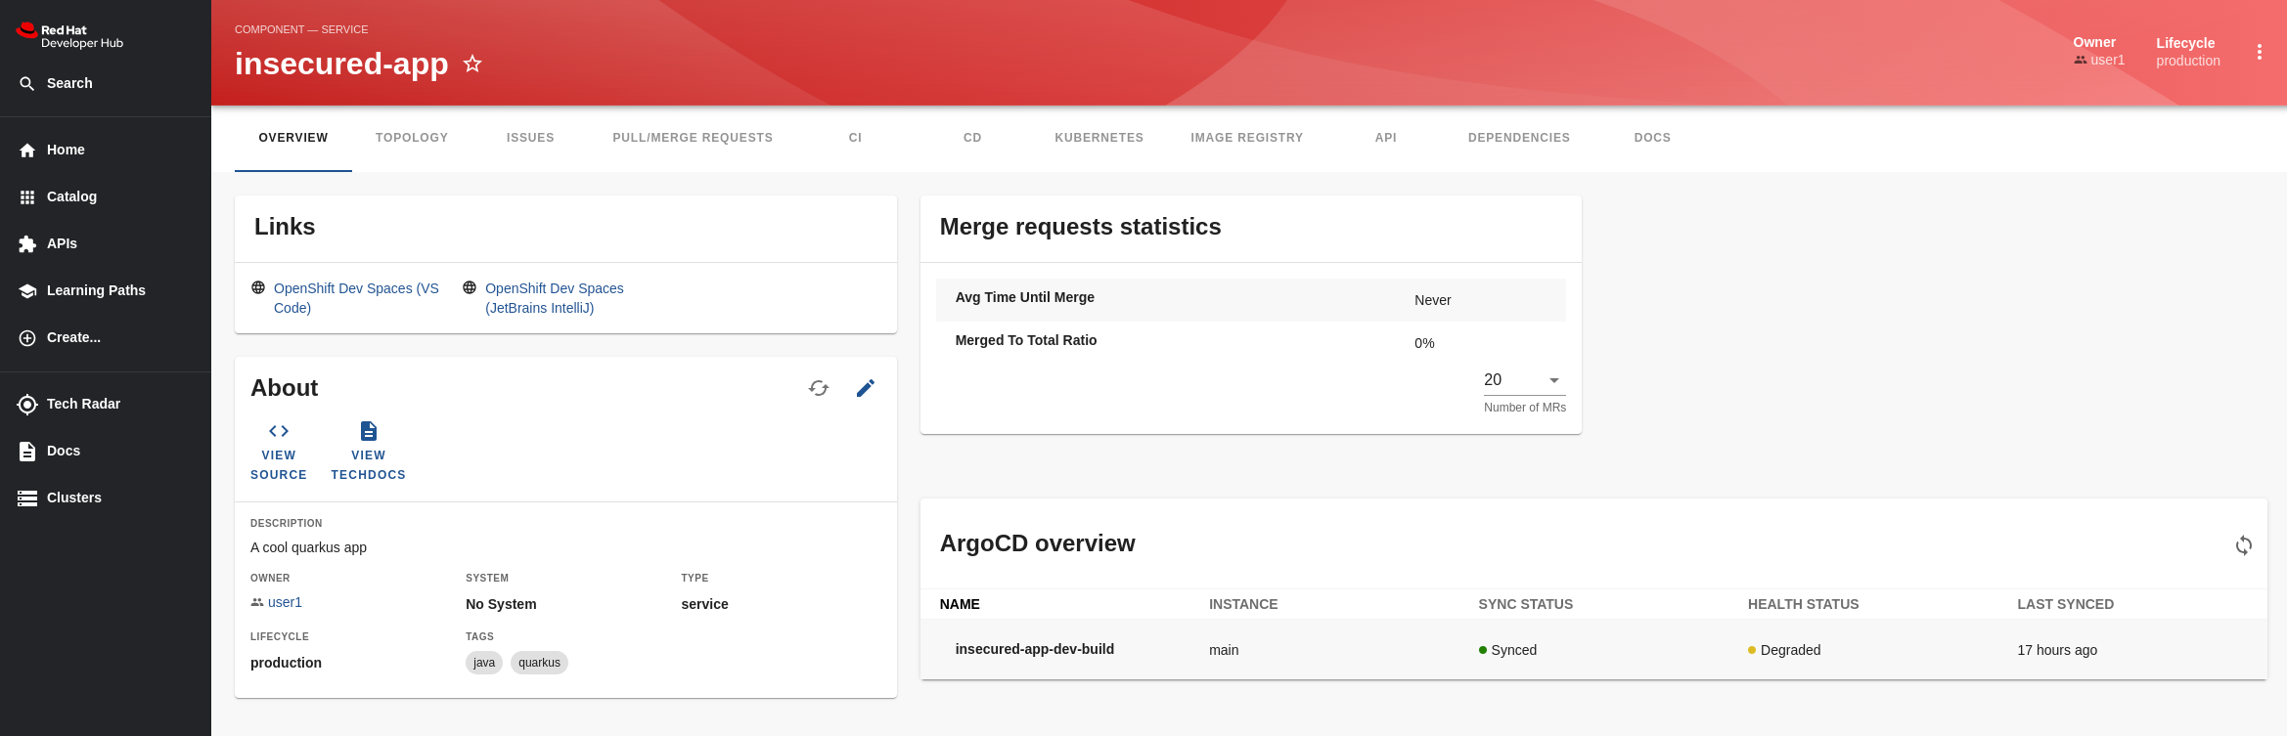Click the APIs puzzle piece icon
This screenshot has height=736, width=2287.
(27, 244)
